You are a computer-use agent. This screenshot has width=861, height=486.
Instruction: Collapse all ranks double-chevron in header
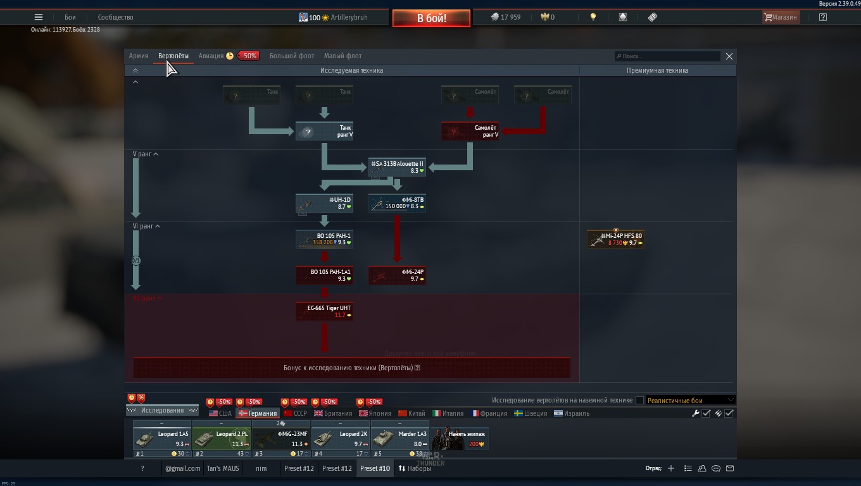[x=135, y=71]
